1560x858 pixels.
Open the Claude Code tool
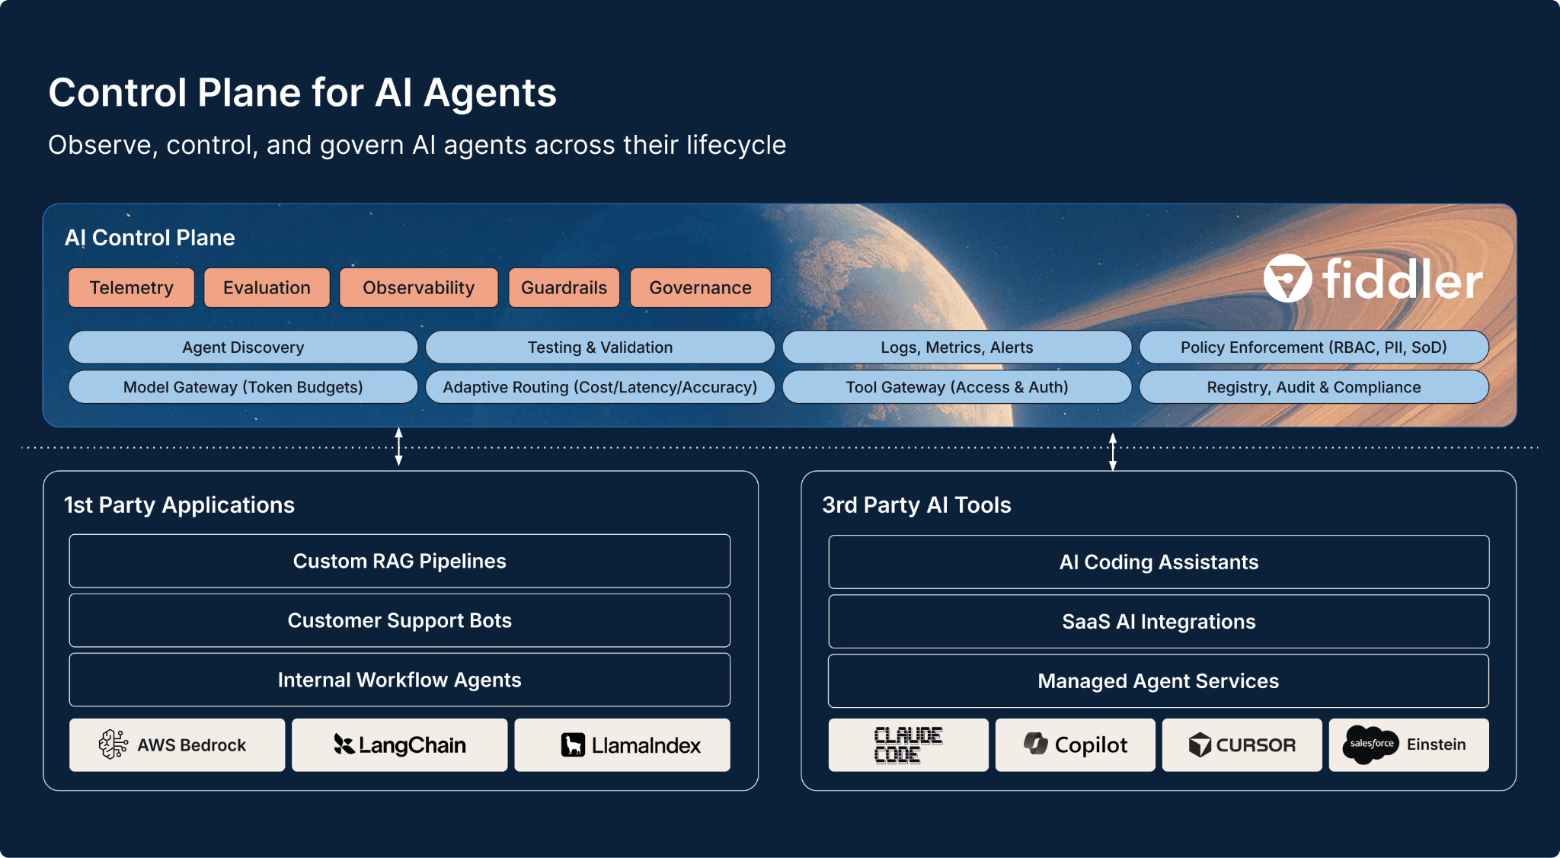(907, 744)
